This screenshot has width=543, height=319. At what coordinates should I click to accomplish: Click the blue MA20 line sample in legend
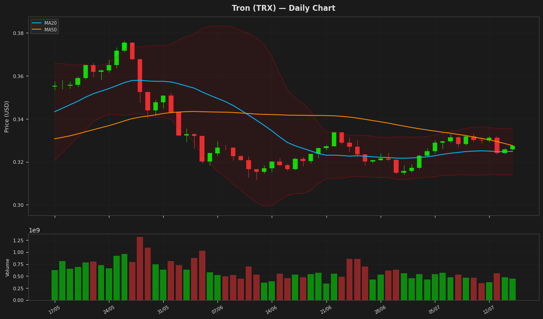[37, 23]
